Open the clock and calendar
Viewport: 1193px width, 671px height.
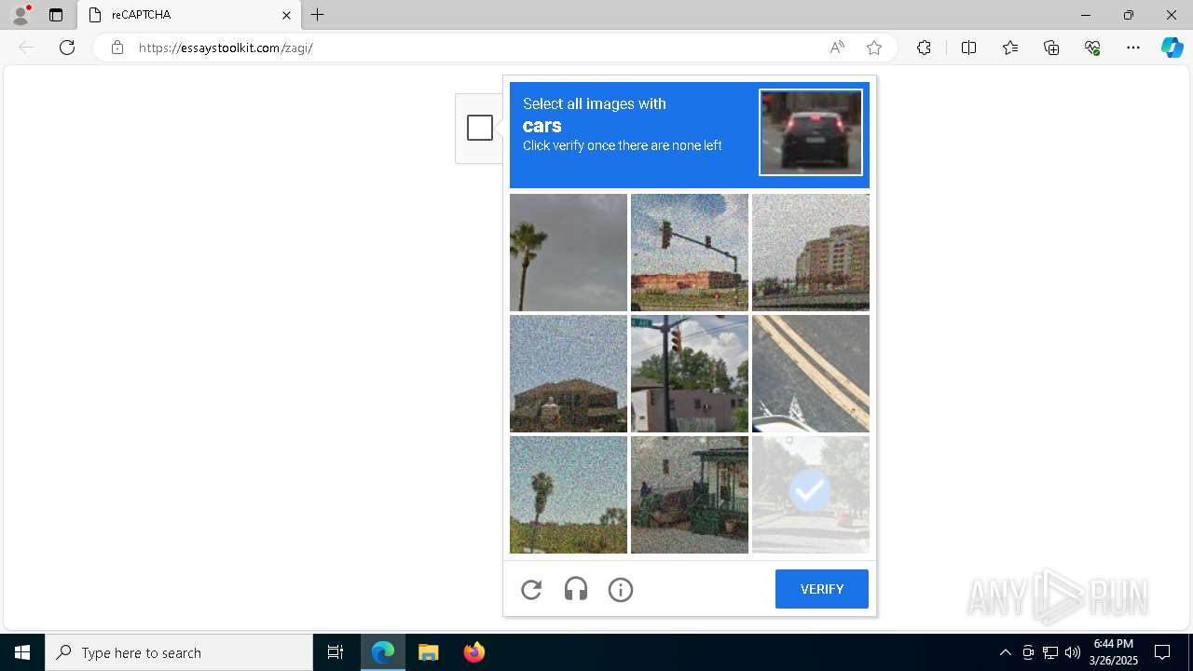tap(1114, 652)
